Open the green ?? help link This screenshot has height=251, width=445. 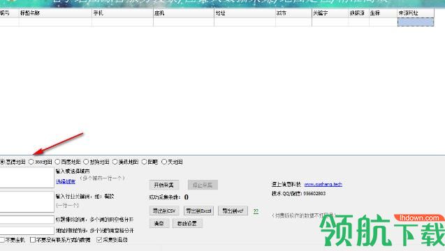tap(256, 211)
